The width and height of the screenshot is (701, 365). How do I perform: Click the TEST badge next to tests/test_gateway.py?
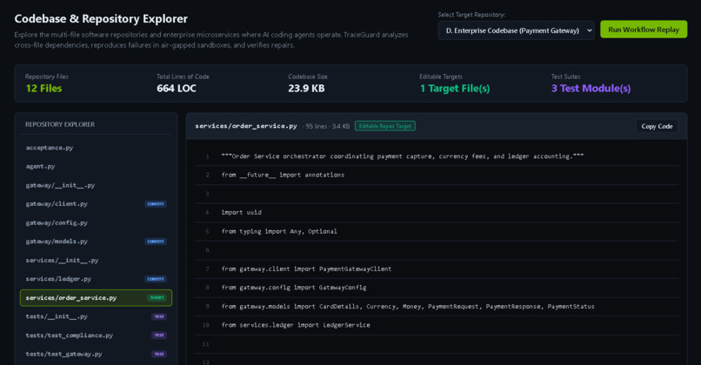[159, 354]
